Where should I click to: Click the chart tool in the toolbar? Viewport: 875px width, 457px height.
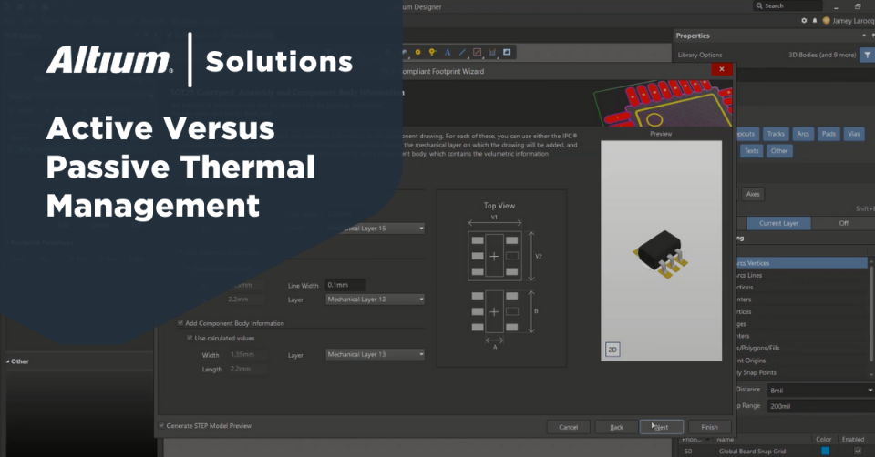tap(492, 52)
